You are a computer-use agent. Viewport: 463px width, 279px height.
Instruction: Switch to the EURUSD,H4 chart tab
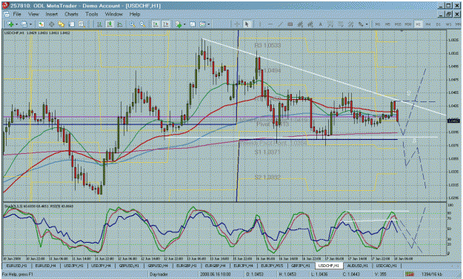click(45, 266)
